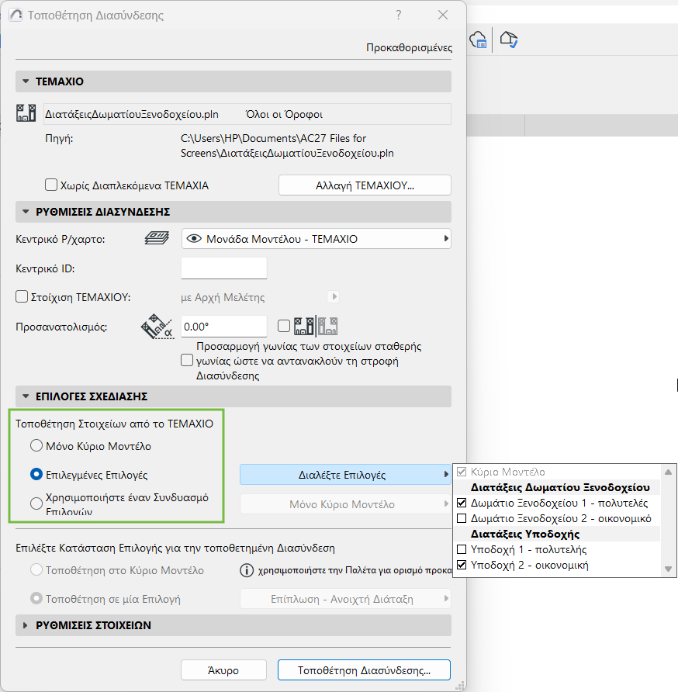Click the Όλοι οι Όροφοι text
Image resolution: width=678 pixels, height=692 pixels.
(284, 114)
